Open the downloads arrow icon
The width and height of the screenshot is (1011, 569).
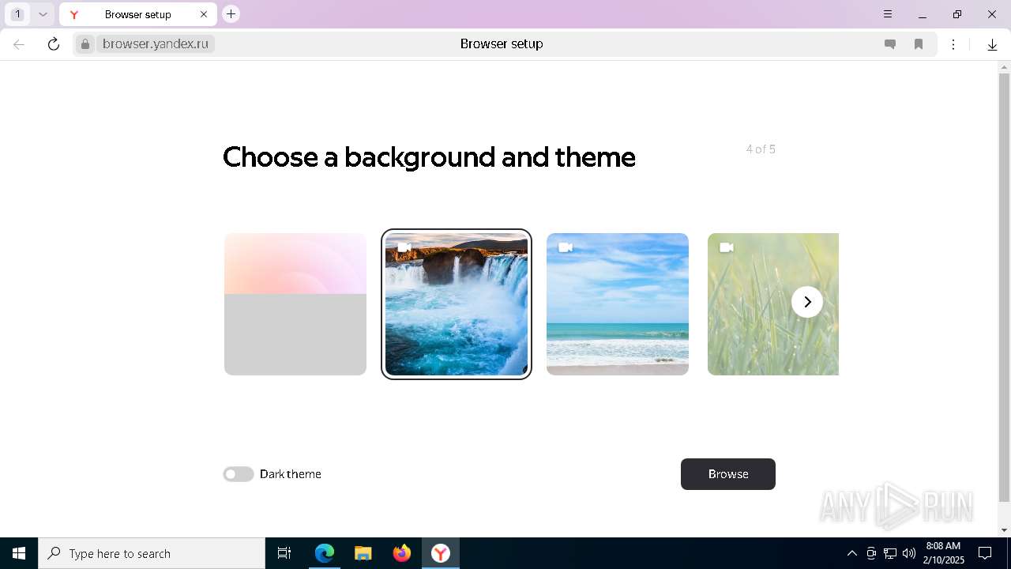[x=992, y=44]
